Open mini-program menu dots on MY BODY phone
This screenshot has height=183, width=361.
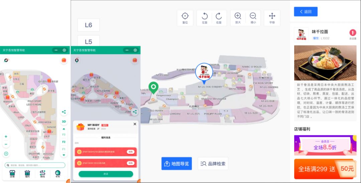pyautogui.click(x=127, y=50)
